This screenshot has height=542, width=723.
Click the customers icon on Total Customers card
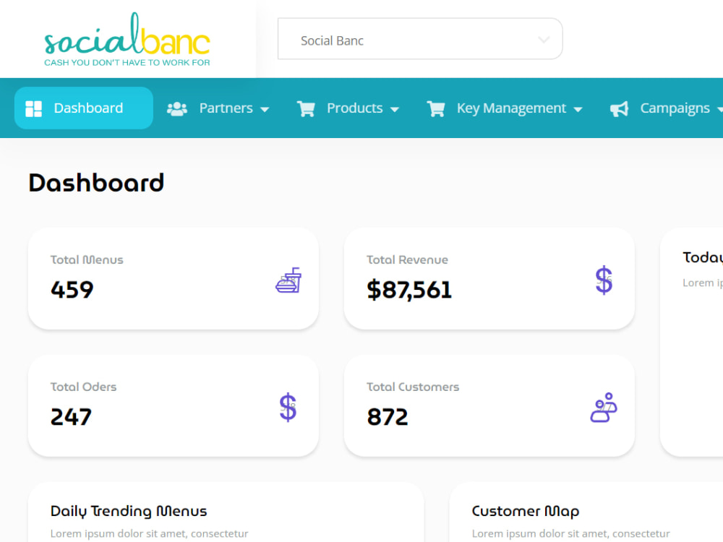[603, 408]
